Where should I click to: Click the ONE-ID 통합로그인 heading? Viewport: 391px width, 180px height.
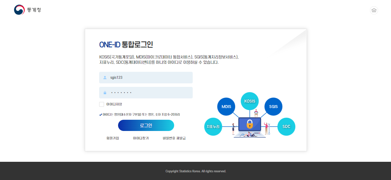[x=126, y=44]
